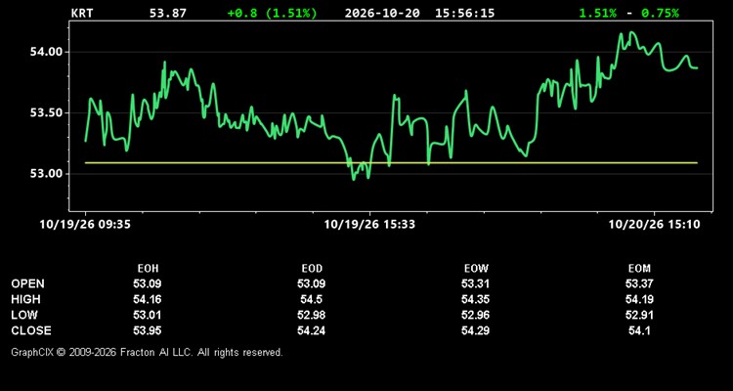Click the 1.51% - 0.75% range text

tap(629, 13)
